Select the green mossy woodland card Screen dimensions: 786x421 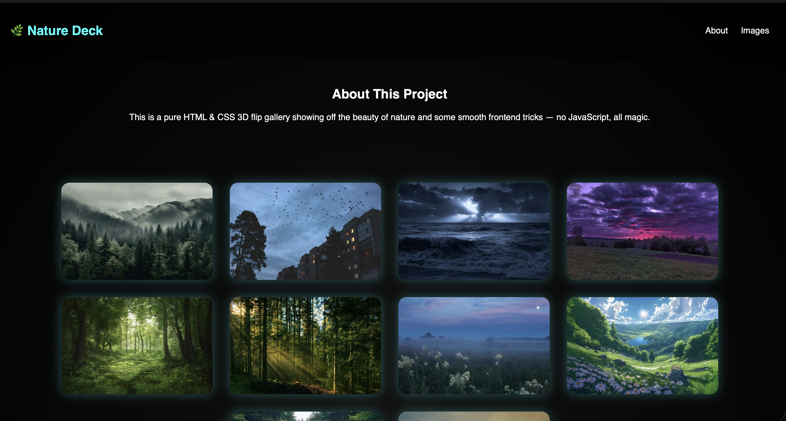(137, 345)
